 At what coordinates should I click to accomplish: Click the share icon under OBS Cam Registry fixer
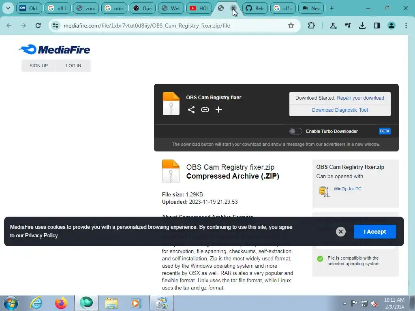tap(191, 110)
